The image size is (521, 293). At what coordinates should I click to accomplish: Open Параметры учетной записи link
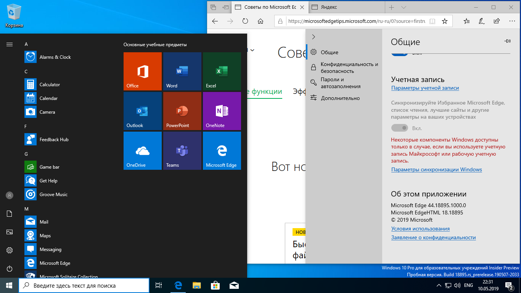(425, 88)
